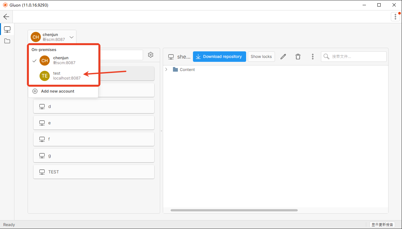Open the top-right vertical dots menu

pos(395,17)
